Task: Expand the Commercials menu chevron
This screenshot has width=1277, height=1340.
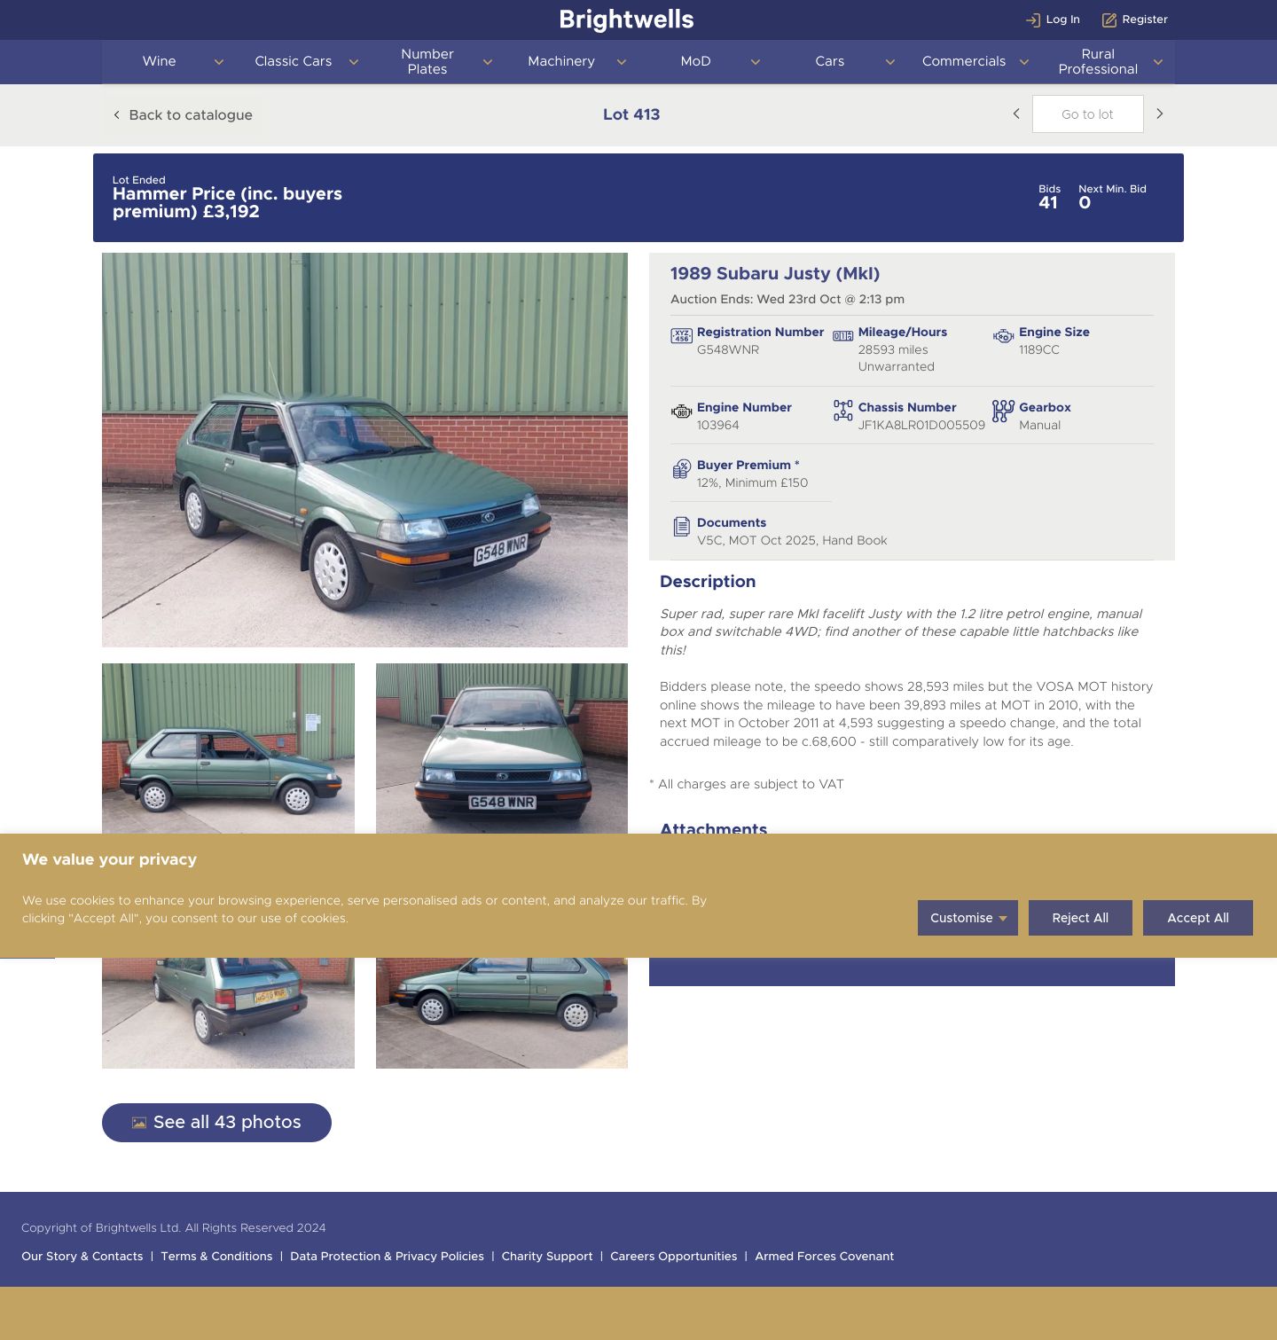Action: (x=1023, y=62)
